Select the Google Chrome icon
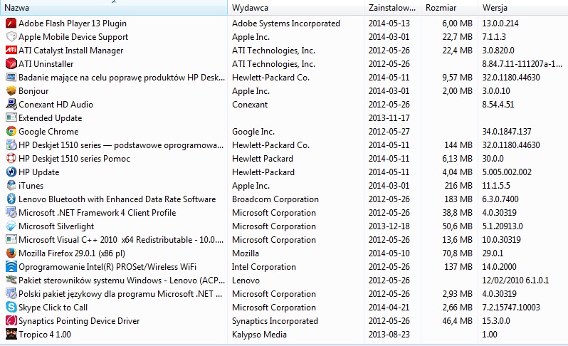The width and height of the screenshot is (568, 346). click(x=11, y=132)
